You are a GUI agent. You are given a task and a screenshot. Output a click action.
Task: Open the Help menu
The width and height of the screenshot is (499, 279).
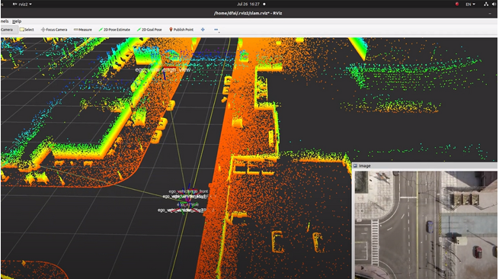[17, 21]
